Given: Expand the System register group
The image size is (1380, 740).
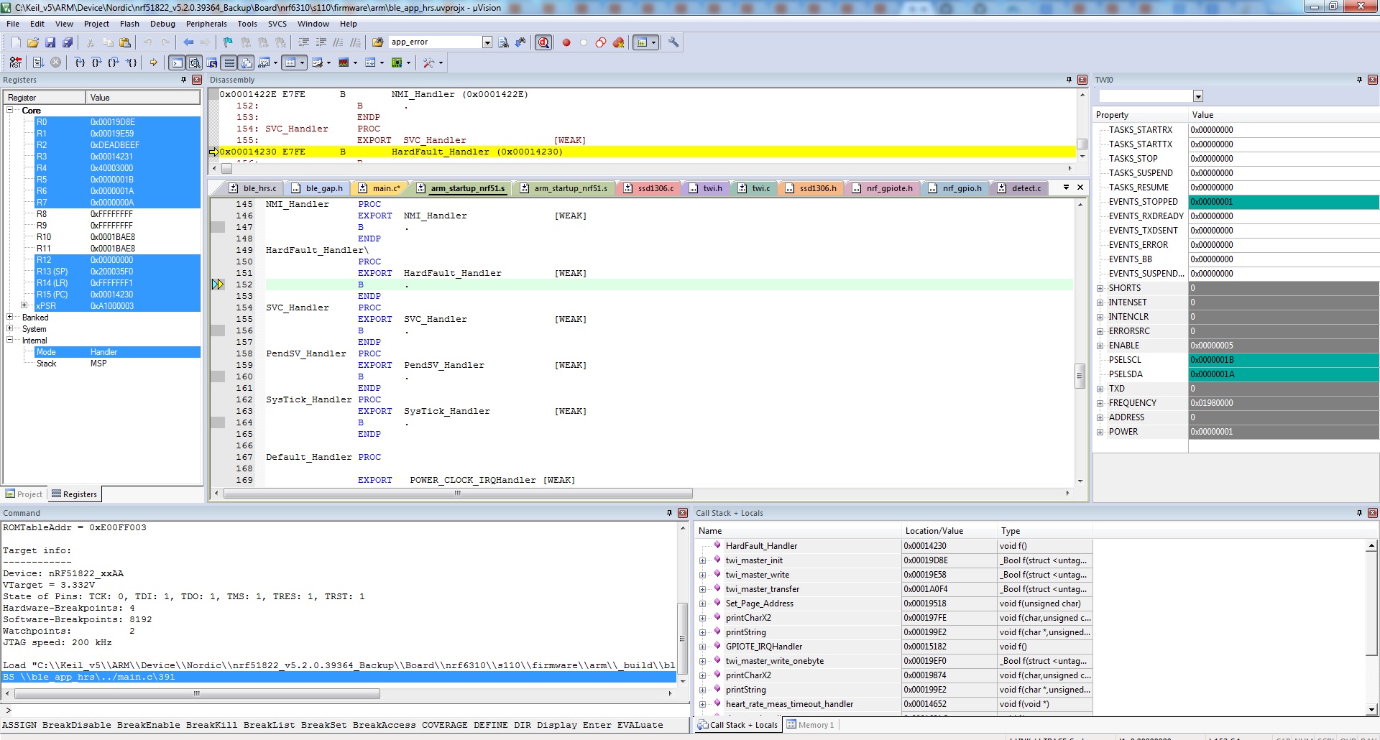Looking at the screenshot, I should point(10,328).
